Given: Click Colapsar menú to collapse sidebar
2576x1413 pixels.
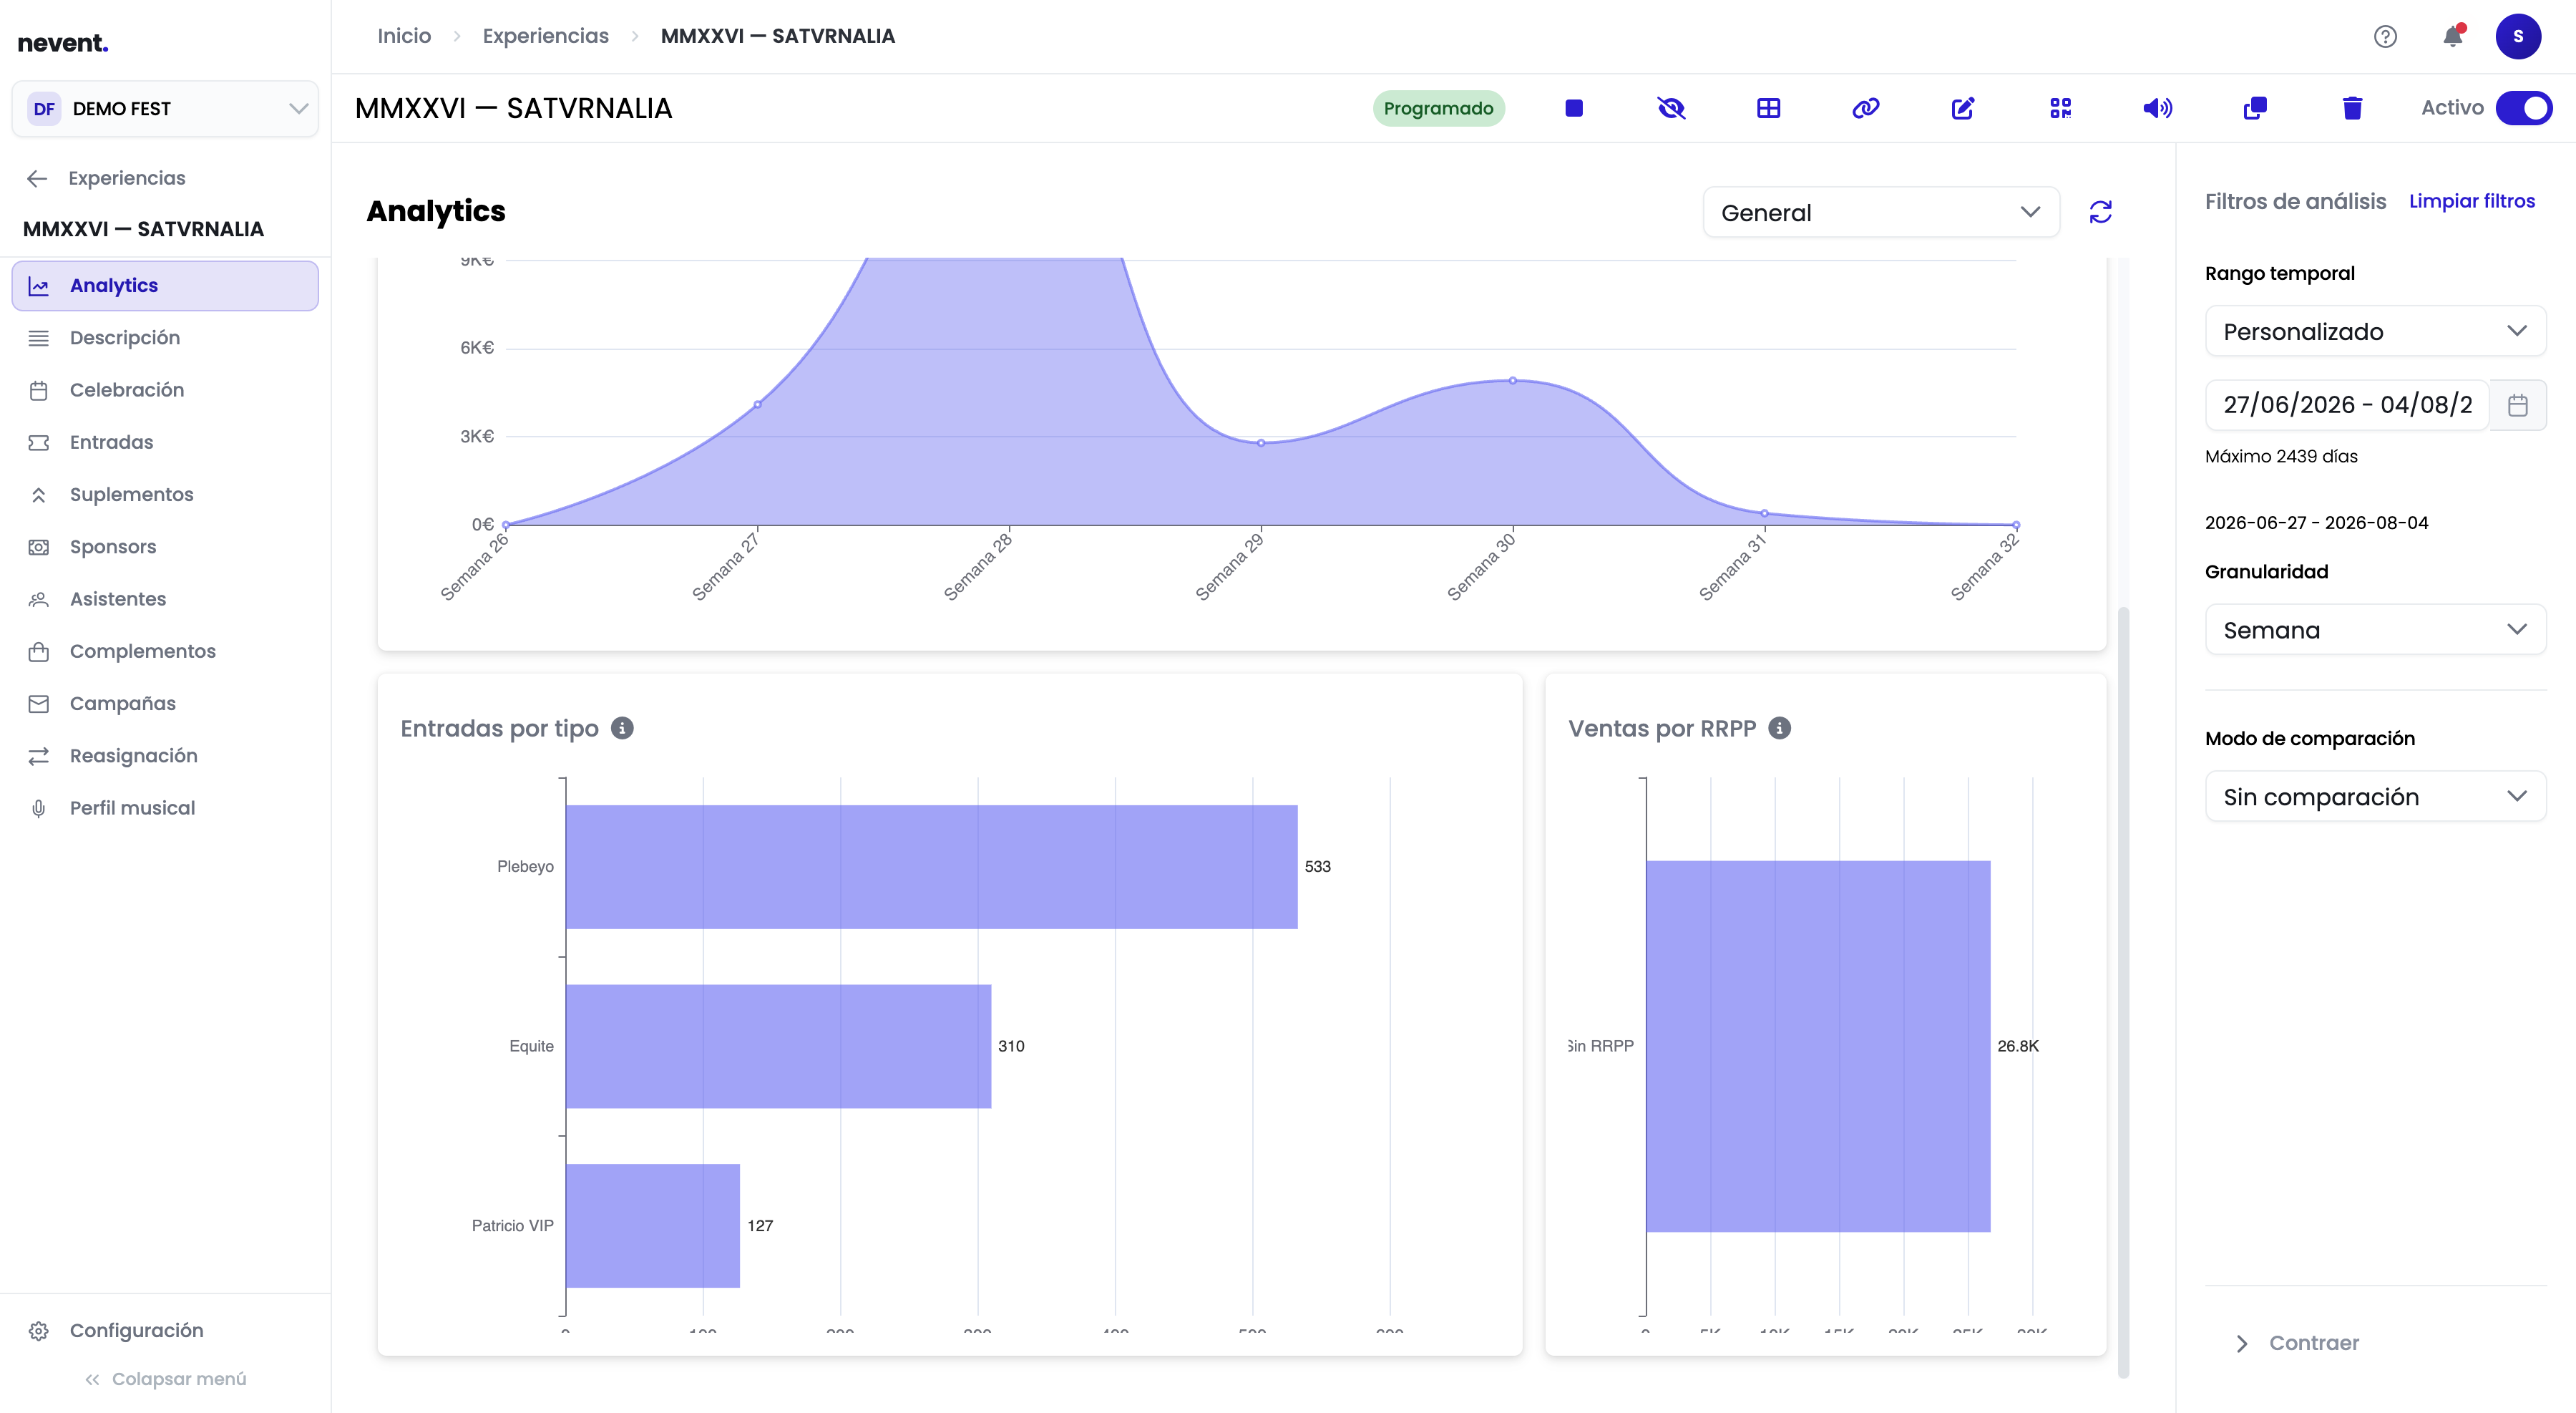Looking at the screenshot, I should pos(165,1379).
